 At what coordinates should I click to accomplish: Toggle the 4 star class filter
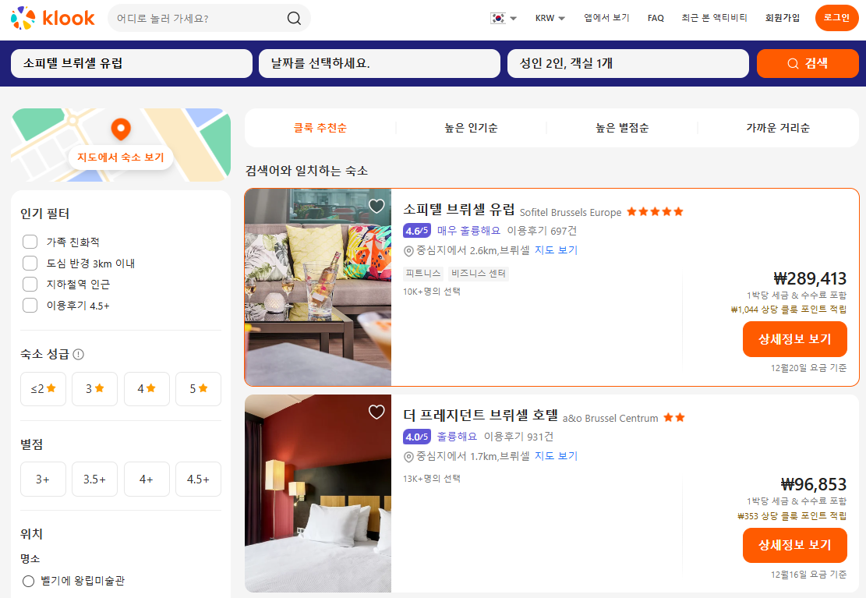tap(147, 388)
